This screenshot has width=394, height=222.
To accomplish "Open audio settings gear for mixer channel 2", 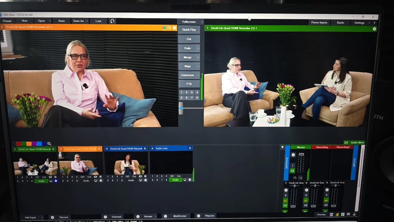I will [306, 190].
